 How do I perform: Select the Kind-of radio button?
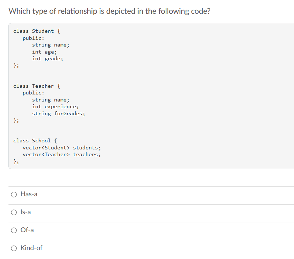pos(13,248)
